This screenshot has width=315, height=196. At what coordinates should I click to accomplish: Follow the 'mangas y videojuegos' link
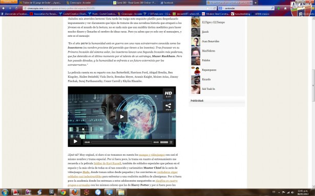pyautogui.click(x=152, y=155)
